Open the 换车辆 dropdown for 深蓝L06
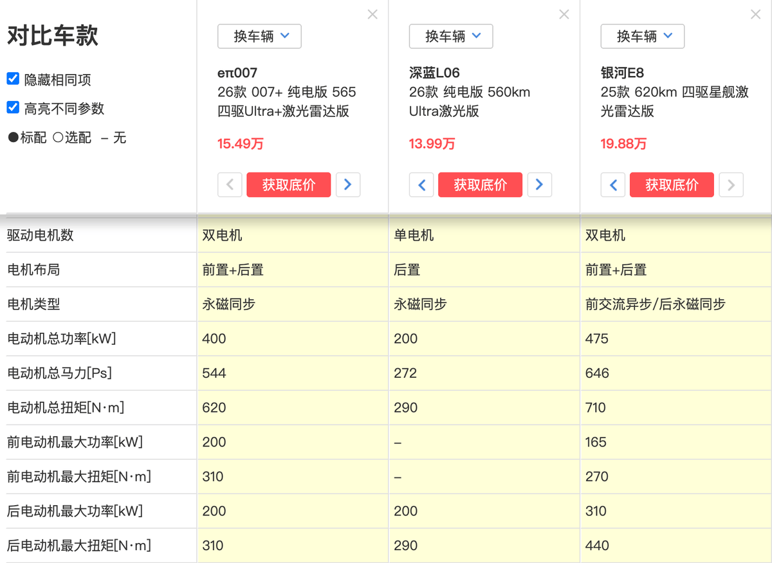 pos(451,37)
